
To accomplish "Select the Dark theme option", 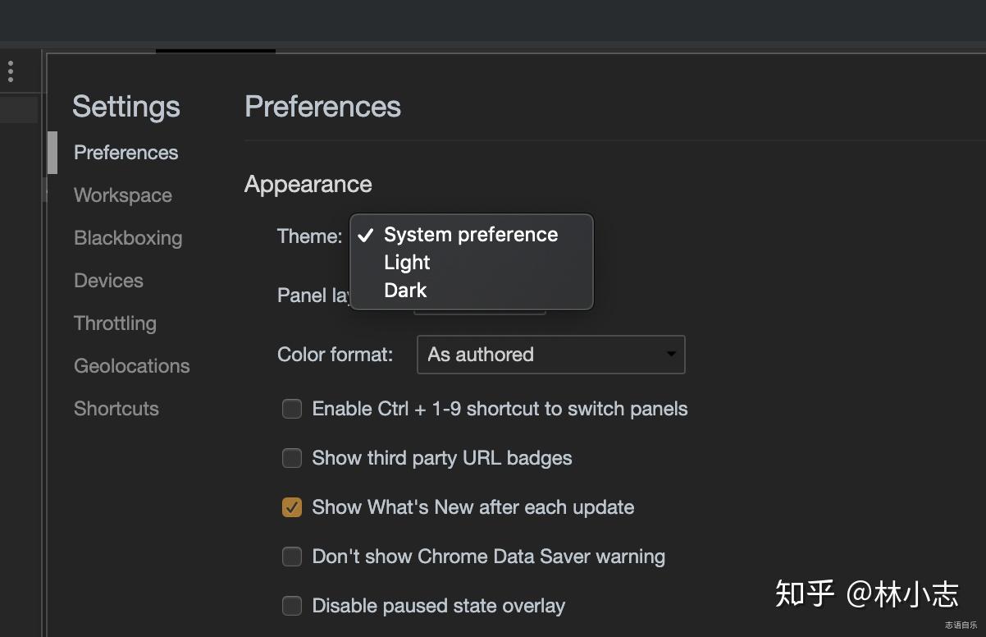I will [405, 290].
